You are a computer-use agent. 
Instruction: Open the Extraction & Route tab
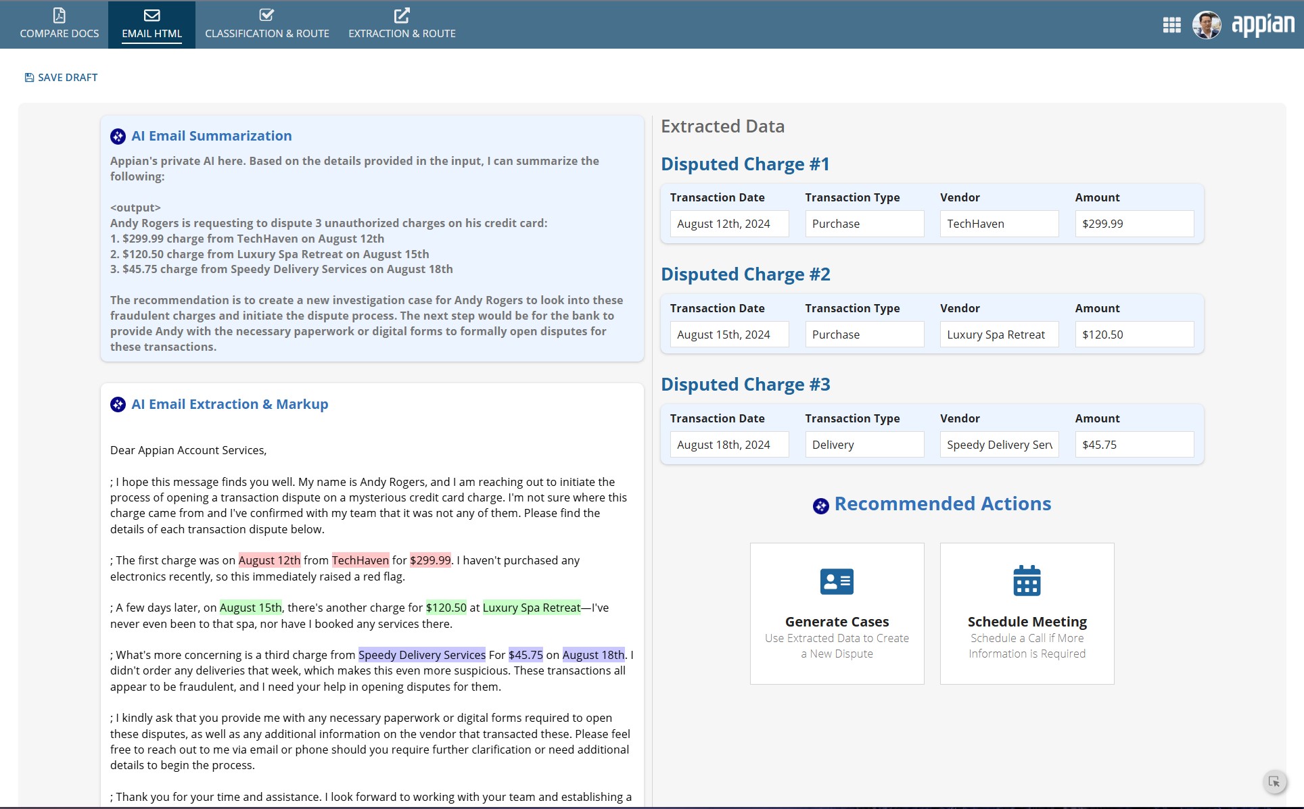click(402, 24)
